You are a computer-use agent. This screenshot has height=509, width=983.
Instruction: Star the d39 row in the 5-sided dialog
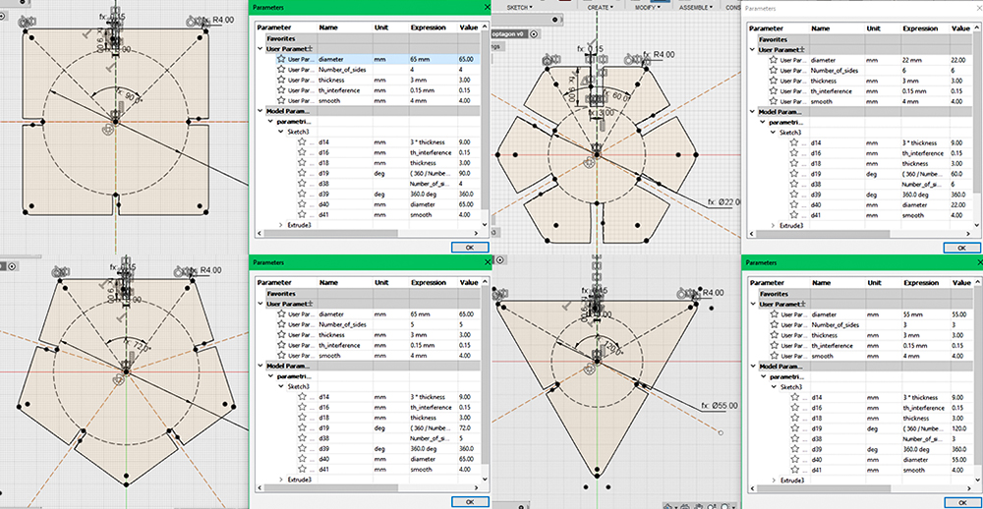pyautogui.click(x=302, y=449)
